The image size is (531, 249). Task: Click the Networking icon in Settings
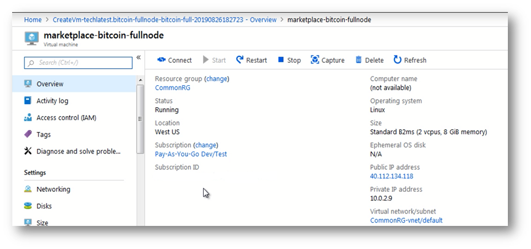click(x=28, y=189)
